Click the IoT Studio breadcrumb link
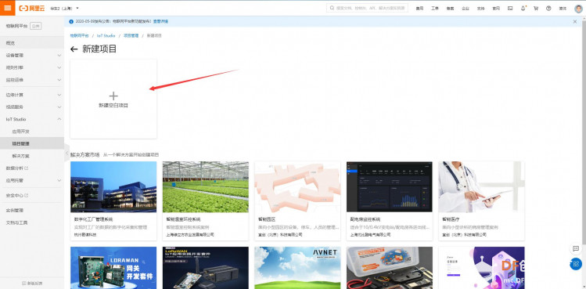Viewport: 586px width, 289px height. (106, 35)
